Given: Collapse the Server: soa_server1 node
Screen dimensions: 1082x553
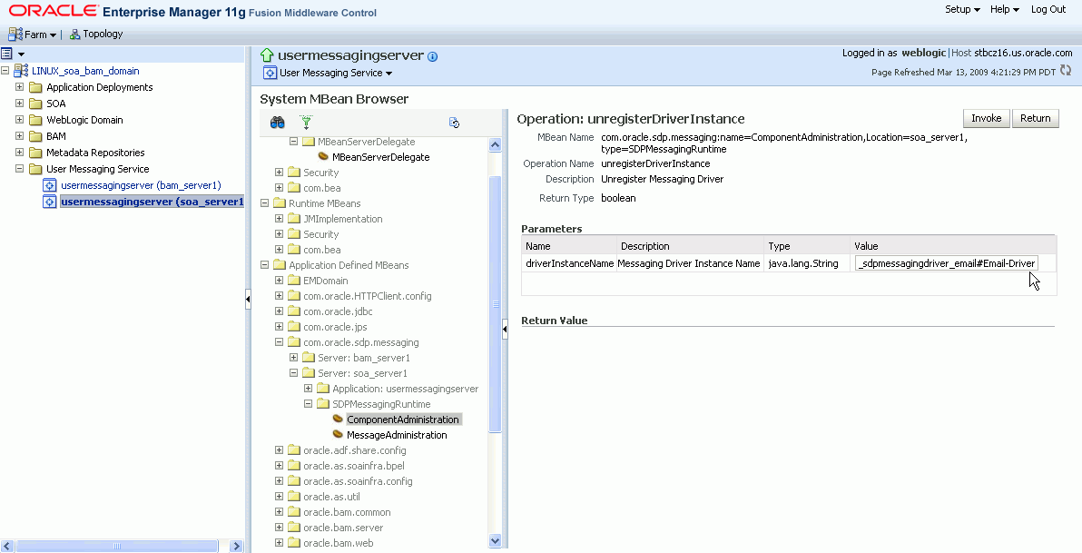Looking at the screenshot, I should (293, 373).
